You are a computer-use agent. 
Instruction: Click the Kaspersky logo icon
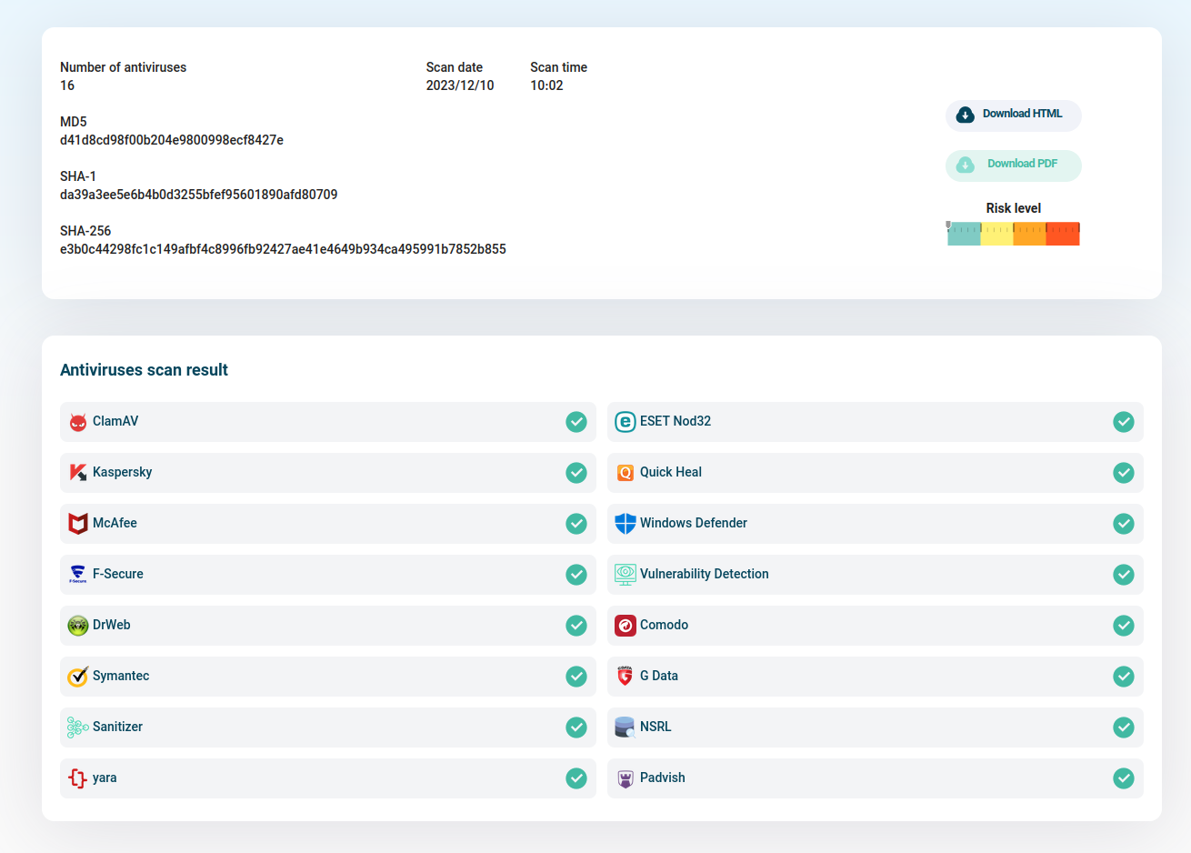point(78,473)
